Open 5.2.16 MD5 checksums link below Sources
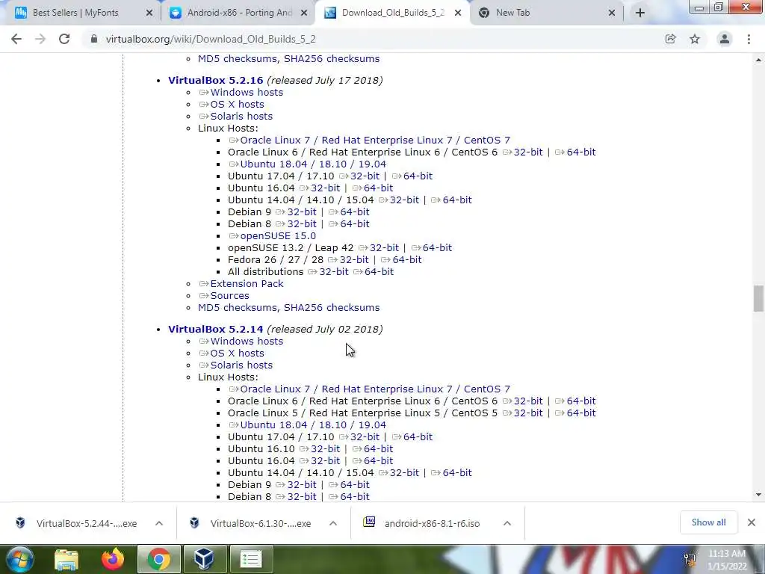The width and height of the screenshot is (765, 574). [238, 307]
